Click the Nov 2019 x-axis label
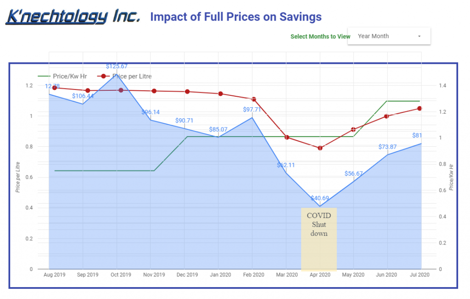470x299 pixels. tap(154, 275)
